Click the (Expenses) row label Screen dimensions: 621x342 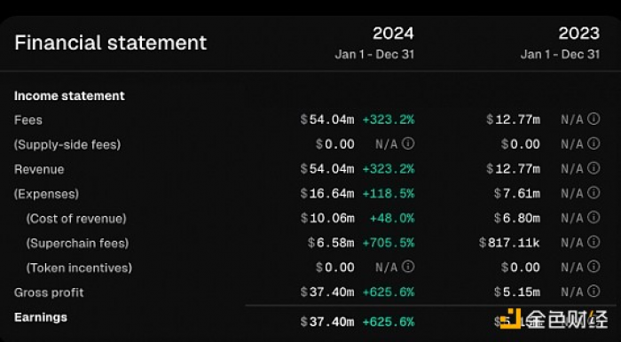click(47, 194)
